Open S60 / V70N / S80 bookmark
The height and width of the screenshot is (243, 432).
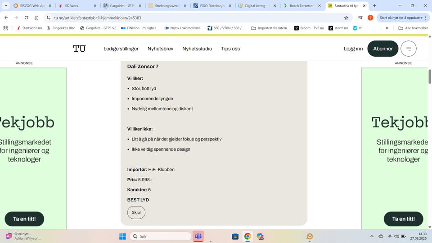coord(226,28)
